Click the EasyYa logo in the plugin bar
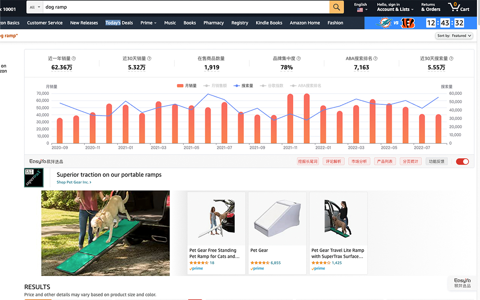The height and width of the screenshot is (300, 480). pos(46,161)
